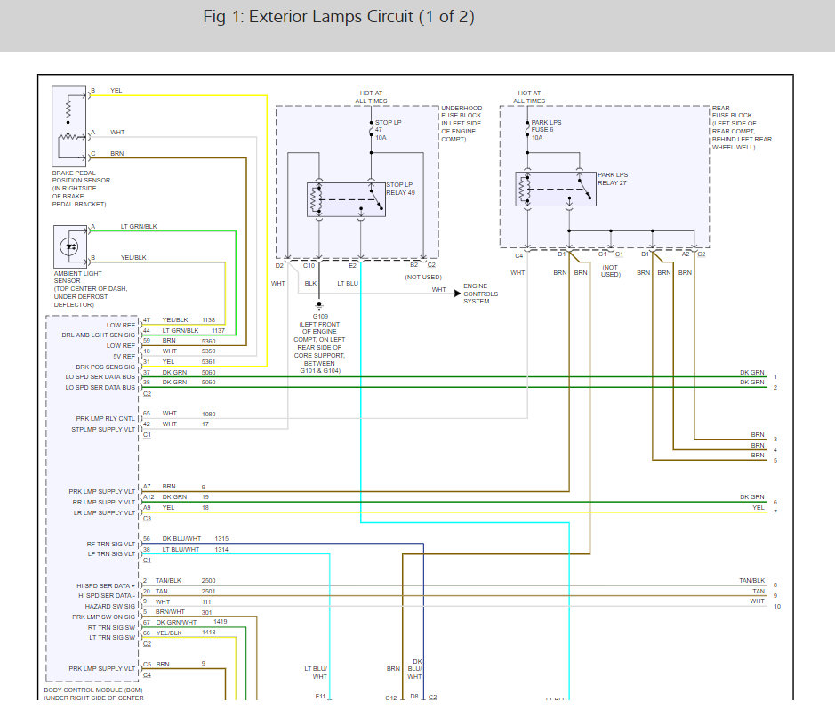Click the 'DRL AMB LGHT SEN SIG' pin label

pos(99,335)
